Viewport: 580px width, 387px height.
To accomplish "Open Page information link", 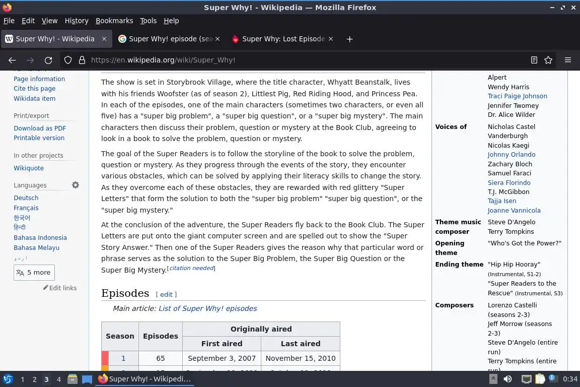I will coord(39,79).
